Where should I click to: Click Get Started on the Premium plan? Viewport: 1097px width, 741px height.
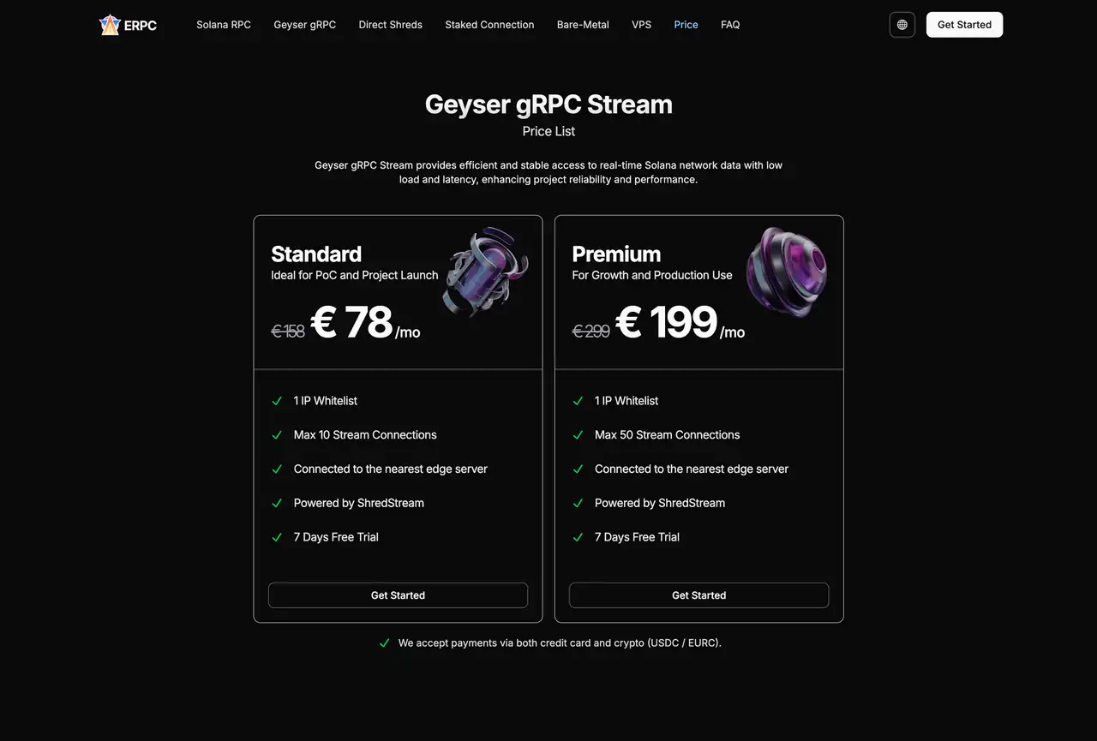tap(698, 595)
